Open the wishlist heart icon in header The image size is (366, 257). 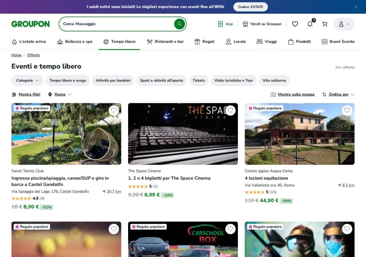(x=295, y=24)
